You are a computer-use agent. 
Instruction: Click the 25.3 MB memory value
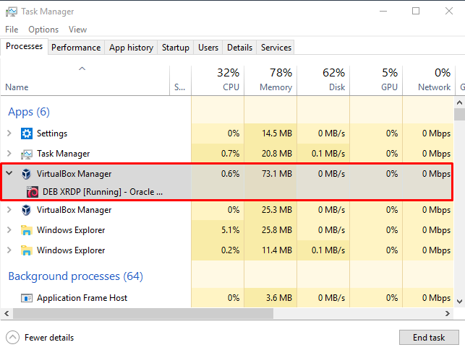coord(277,210)
